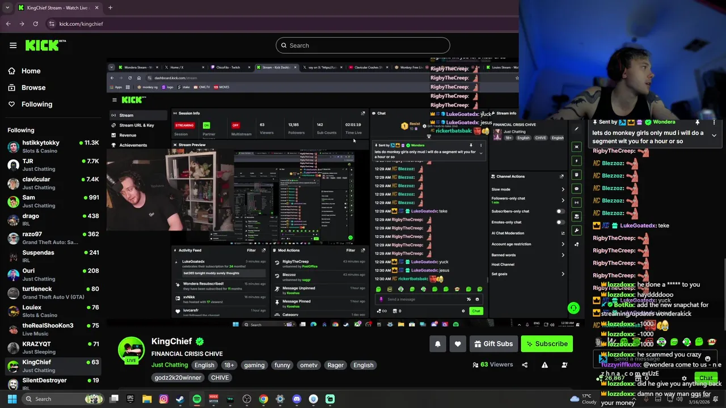Toggle Emotes-only chat in streamed dashboard
This screenshot has height=408, width=726.
coord(560,222)
